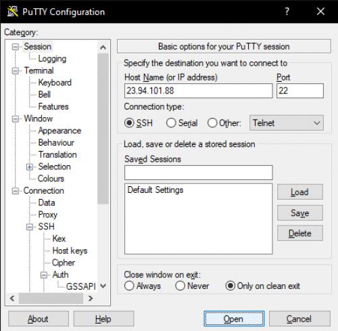Click the PuTTY icon in title bar
Viewport: 338px width, 331px height.
click(x=13, y=12)
